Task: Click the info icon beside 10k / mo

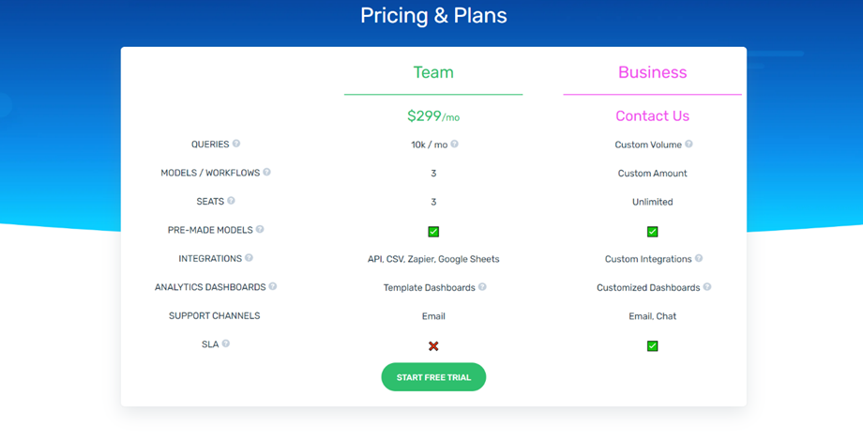Action: pos(455,145)
